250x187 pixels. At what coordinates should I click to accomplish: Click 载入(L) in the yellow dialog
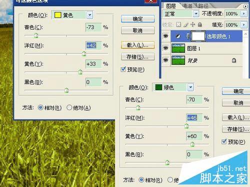tap(137, 45)
